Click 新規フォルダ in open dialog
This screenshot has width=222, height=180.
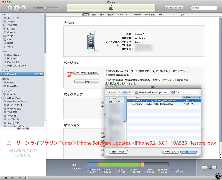pos(118,152)
